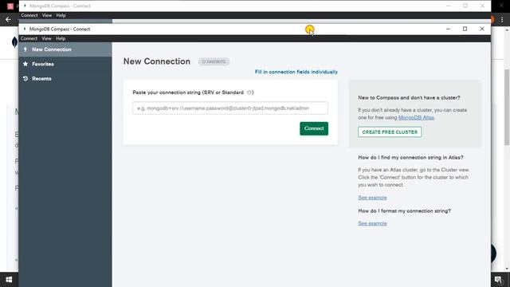Click Fill in connection fields individually
510x287 pixels.
point(296,72)
